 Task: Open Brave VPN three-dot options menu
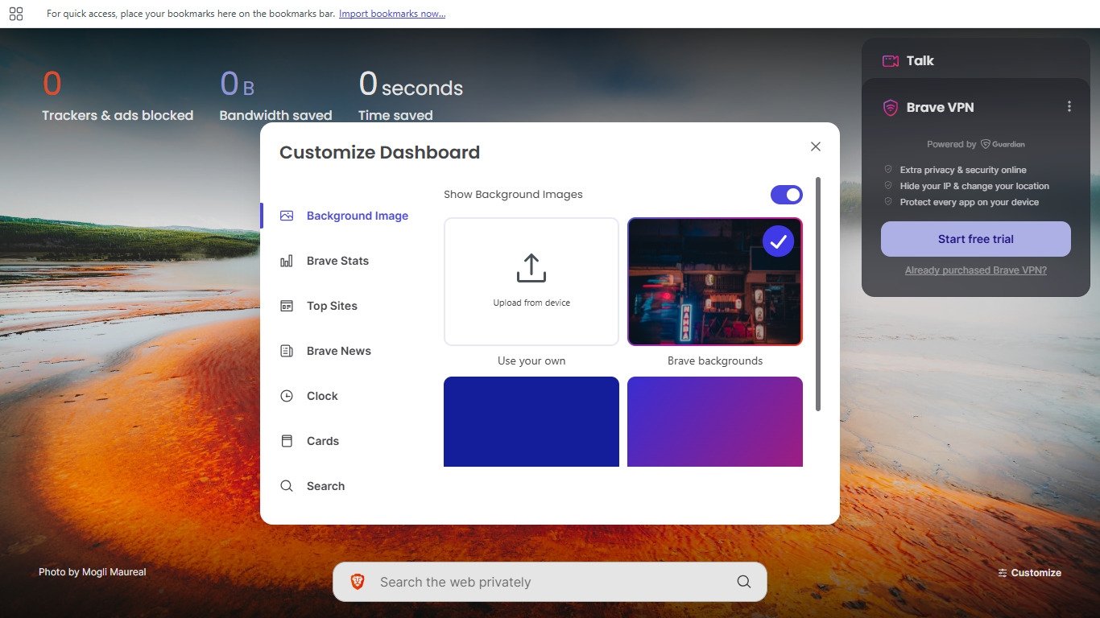1069,106
